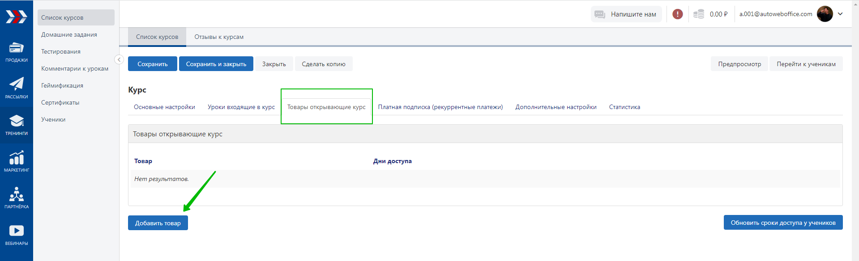Open Домашние задания in side menu
Image resolution: width=859 pixels, height=261 pixels.
[69, 35]
